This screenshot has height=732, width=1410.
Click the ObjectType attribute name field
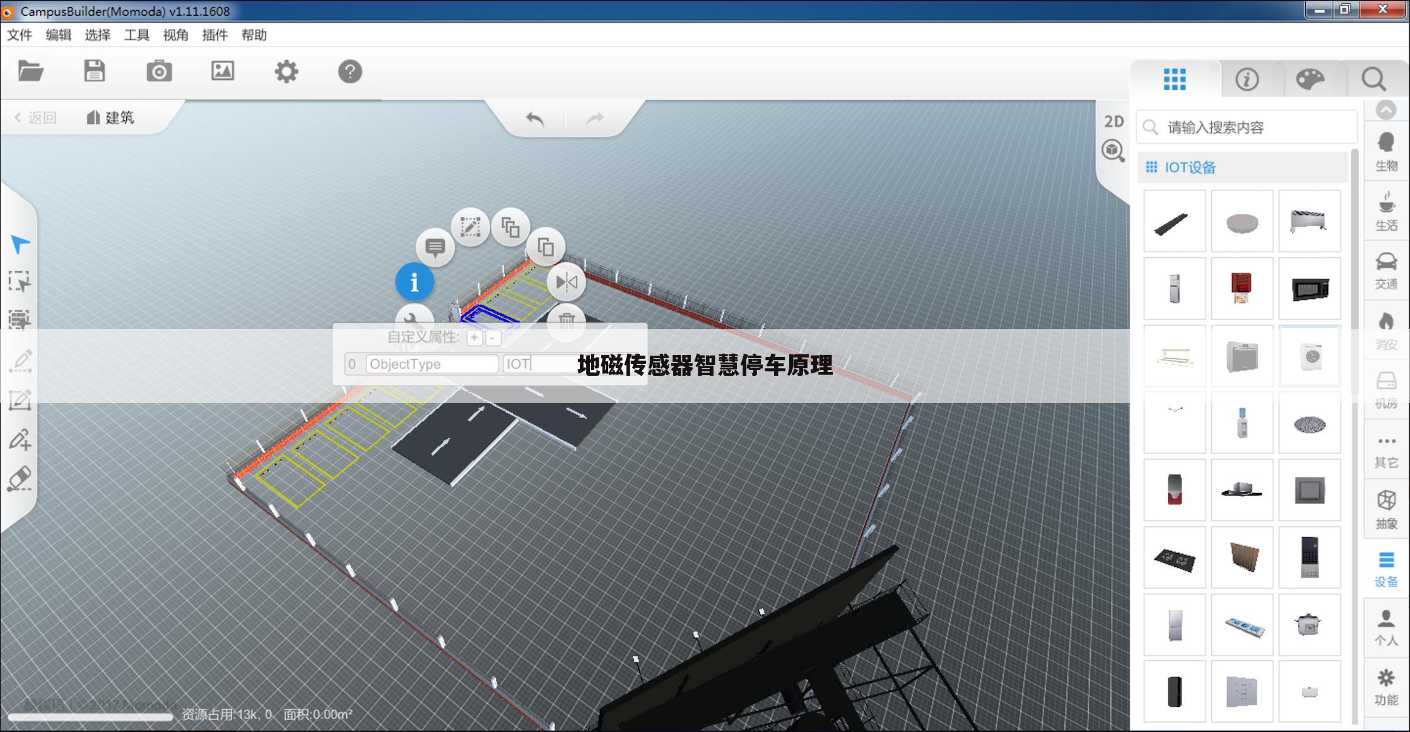coord(432,364)
